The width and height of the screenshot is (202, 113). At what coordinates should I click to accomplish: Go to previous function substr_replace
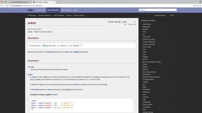160,15
